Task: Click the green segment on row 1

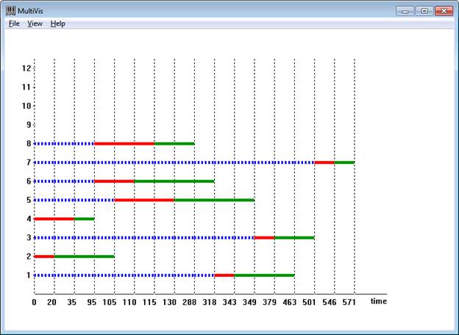Action: click(264, 275)
